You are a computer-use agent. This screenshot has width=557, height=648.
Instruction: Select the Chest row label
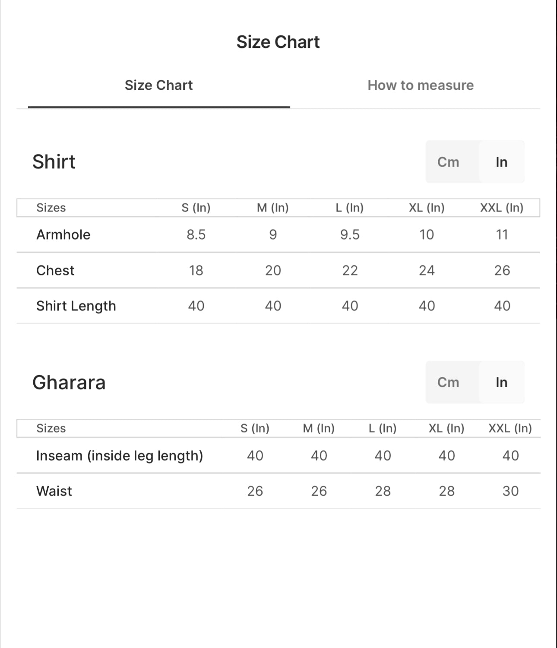pyautogui.click(x=55, y=270)
